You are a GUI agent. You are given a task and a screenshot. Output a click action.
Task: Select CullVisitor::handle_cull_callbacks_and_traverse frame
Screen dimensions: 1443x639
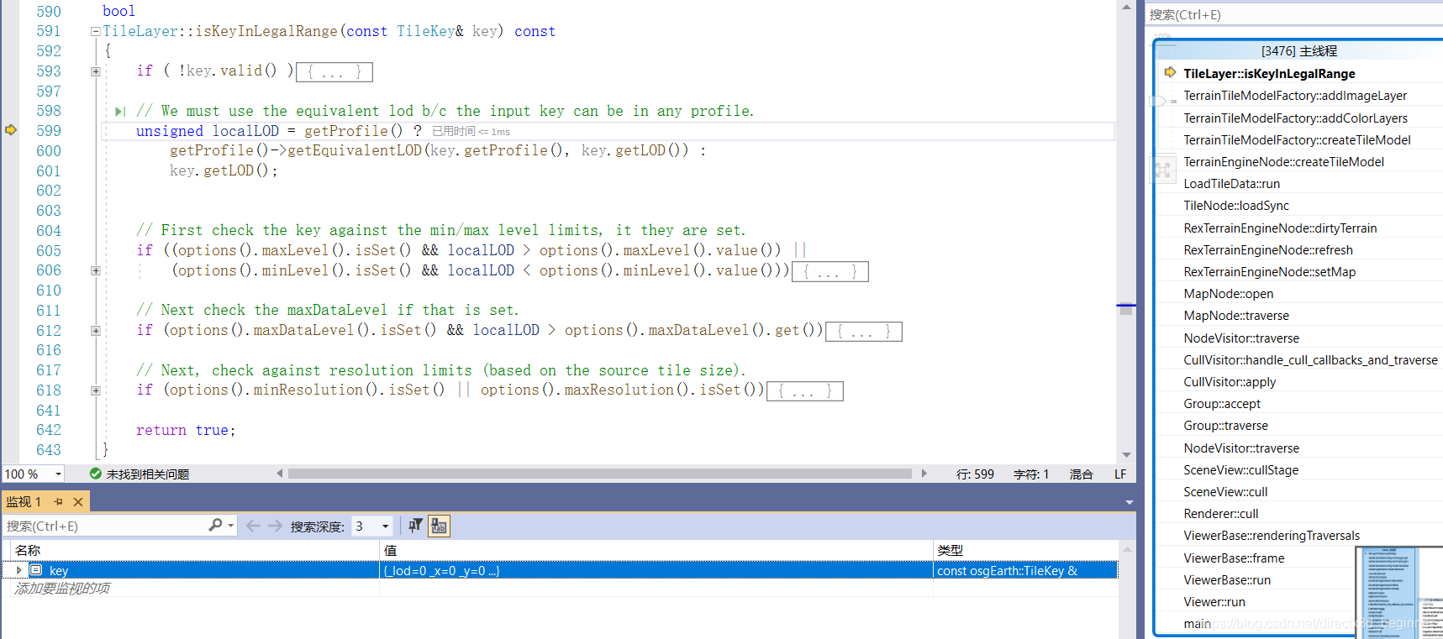point(1310,360)
